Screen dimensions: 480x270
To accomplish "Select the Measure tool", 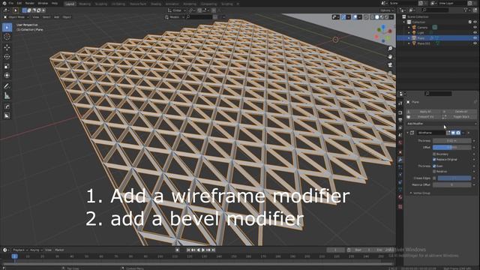I will pos(7,95).
